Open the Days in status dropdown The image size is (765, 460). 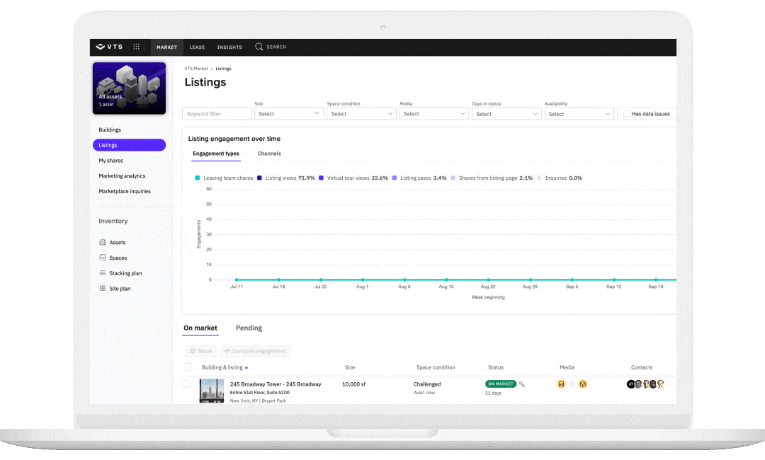(506, 113)
